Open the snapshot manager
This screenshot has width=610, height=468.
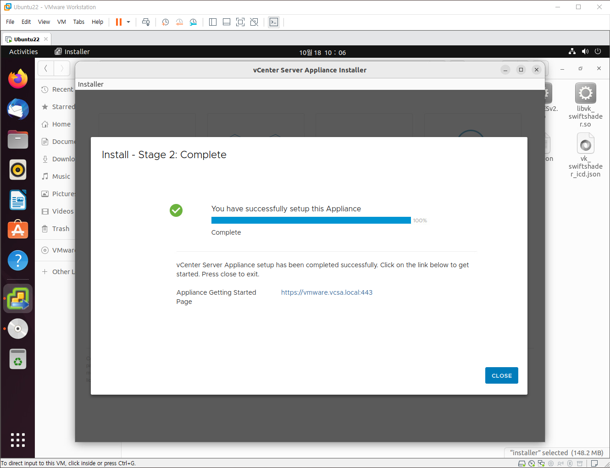(x=193, y=22)
